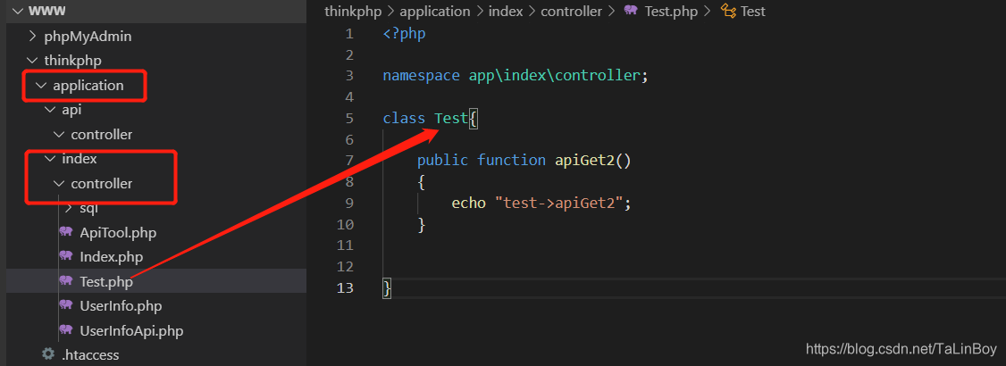Collapse the WWW root folder chevron

17,12
